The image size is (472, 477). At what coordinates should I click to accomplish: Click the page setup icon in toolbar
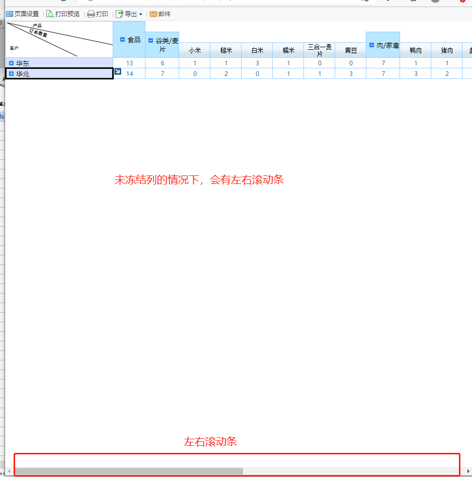(x=10, y=14)
